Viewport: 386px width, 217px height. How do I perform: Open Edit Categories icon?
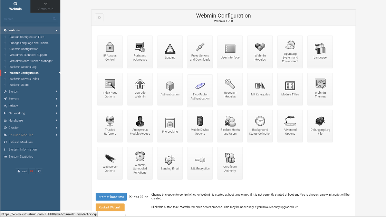pyautogui.click(x=260, y=89)
